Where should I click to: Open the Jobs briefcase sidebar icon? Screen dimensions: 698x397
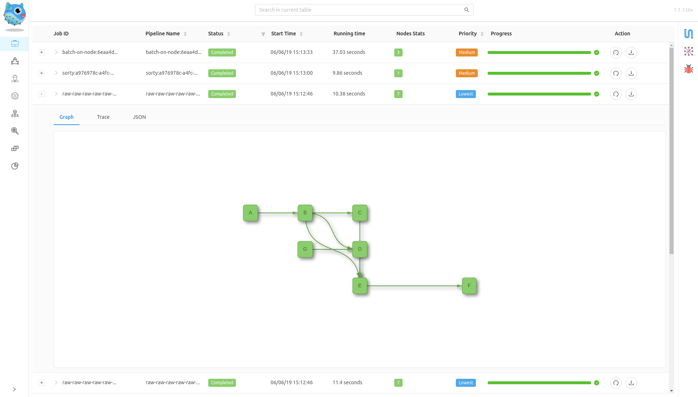pyautogui.click(x=15, y=44)
